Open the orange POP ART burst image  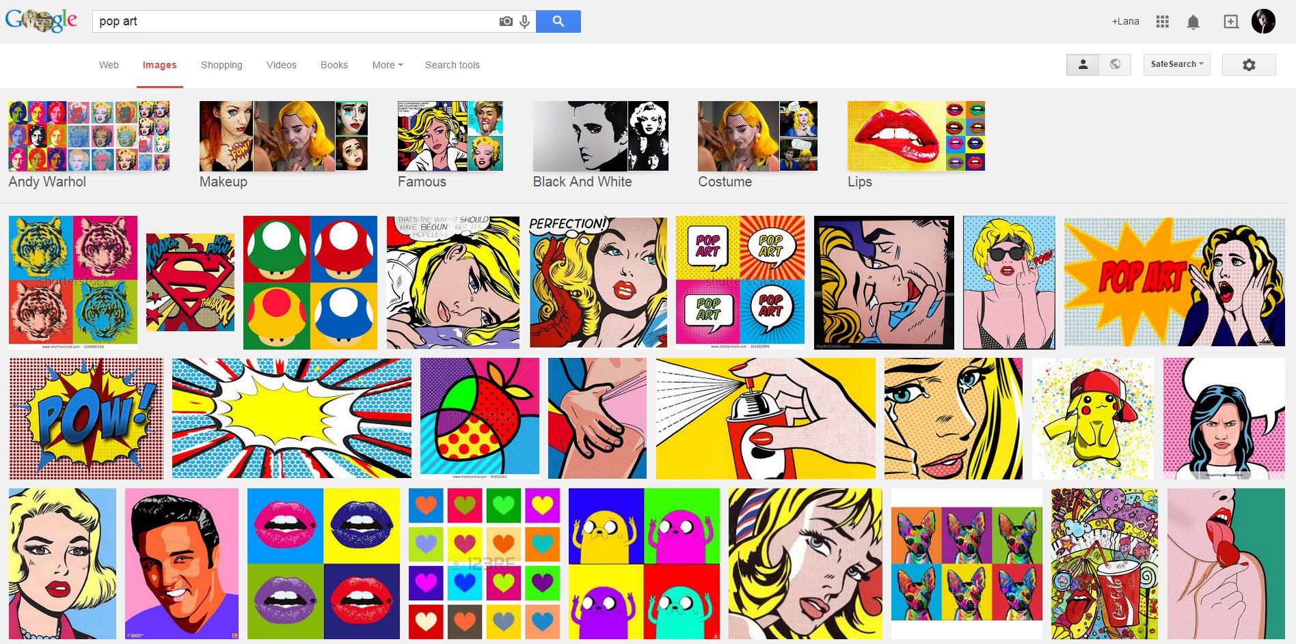pyautogui.click(x=1174, y=283)
